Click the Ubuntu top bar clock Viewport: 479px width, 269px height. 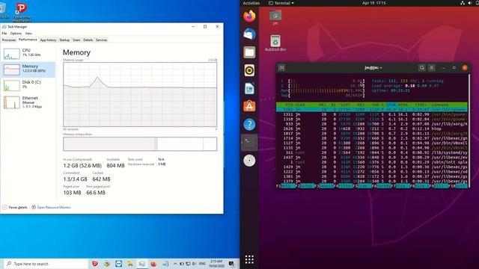[x=374, y=3]
